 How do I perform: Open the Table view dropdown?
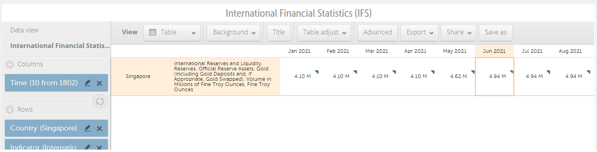(172, 33)
